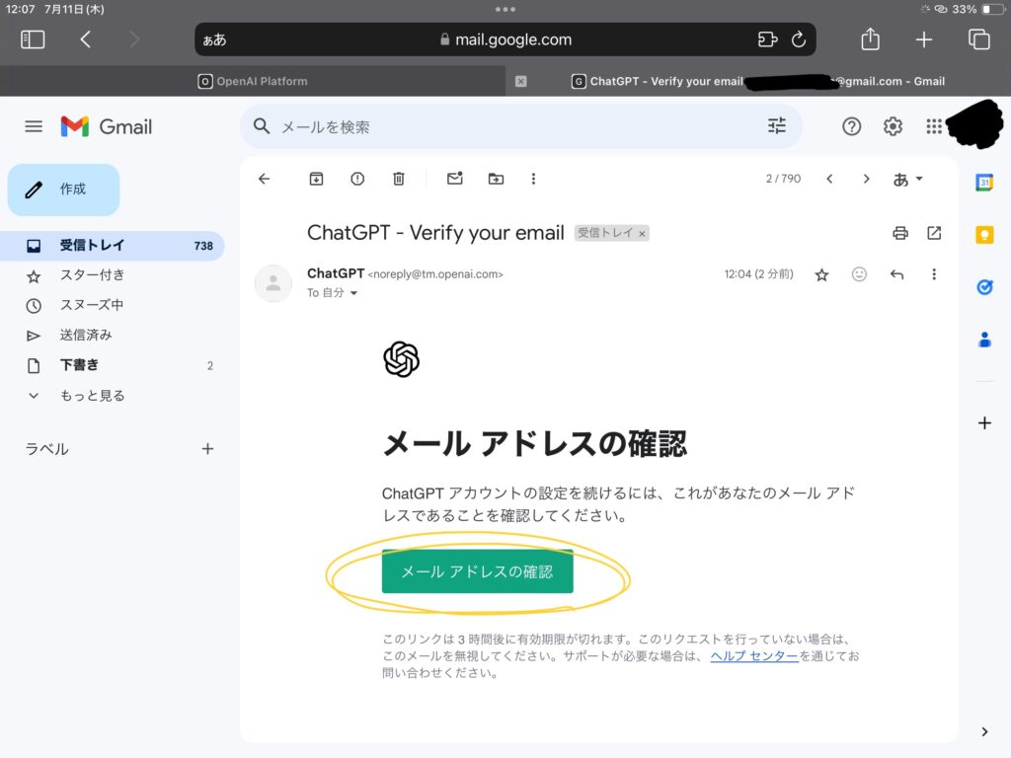The image size is (1011, 758).
Task: Reload the page in Safari
Action: coord(799,39)
